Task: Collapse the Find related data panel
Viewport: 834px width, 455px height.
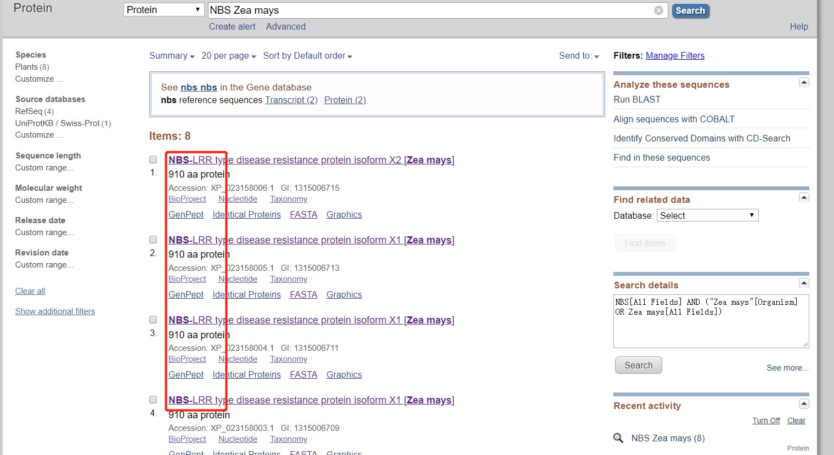Action: (804, 198)
